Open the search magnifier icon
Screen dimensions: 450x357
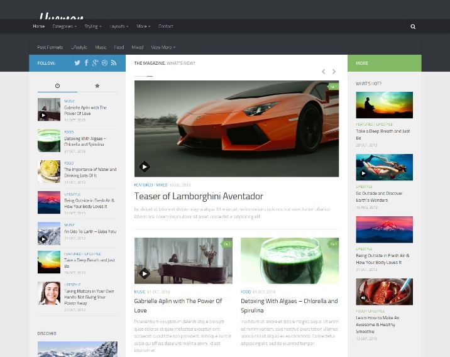pos(413,26)
